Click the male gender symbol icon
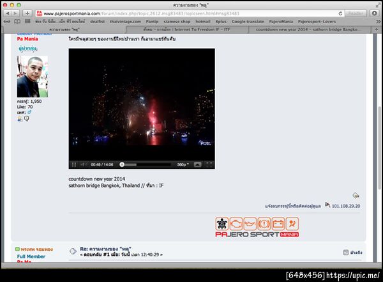383x282 pixels. point(29,112)
